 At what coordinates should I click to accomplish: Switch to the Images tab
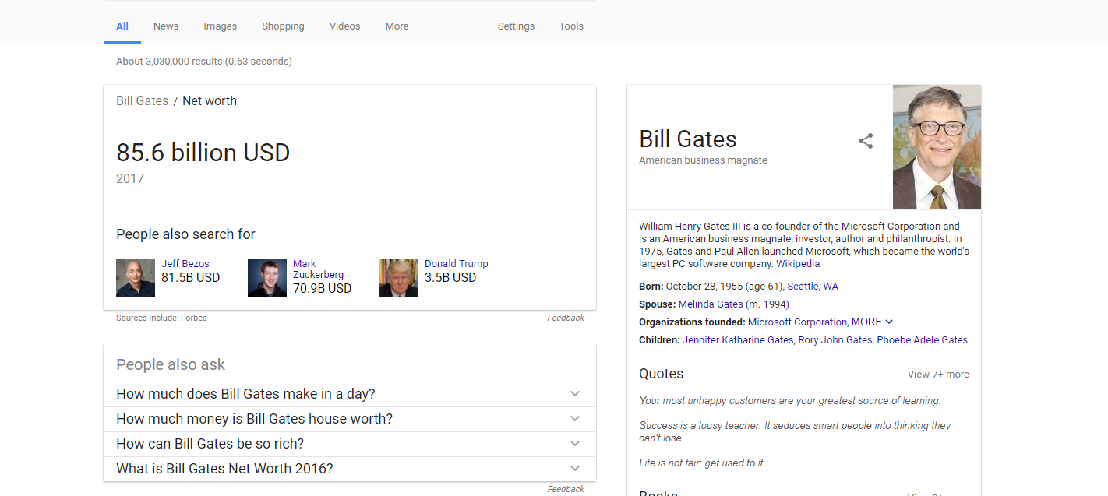220,26
